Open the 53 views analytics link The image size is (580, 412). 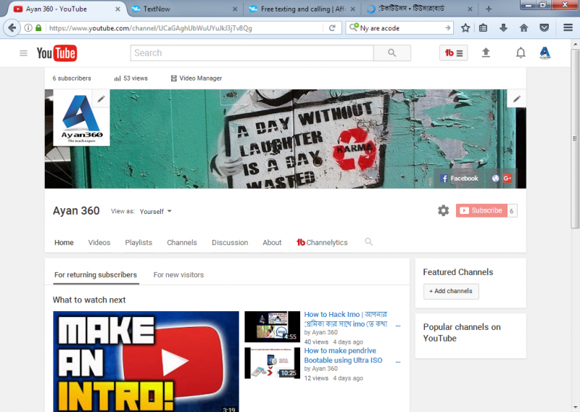[x=131, y=78]
